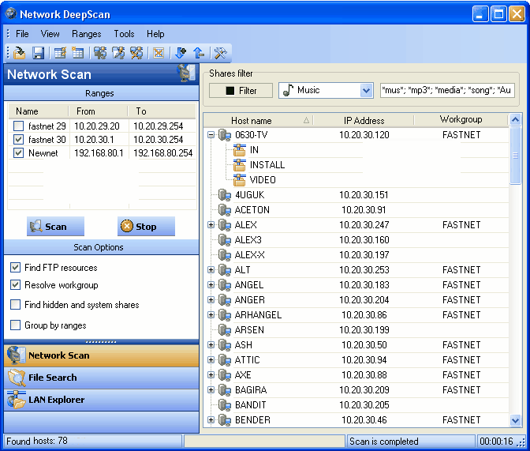Sort by the IP Address column header
This screenshot has height=451, width=530.
[364, 121]
